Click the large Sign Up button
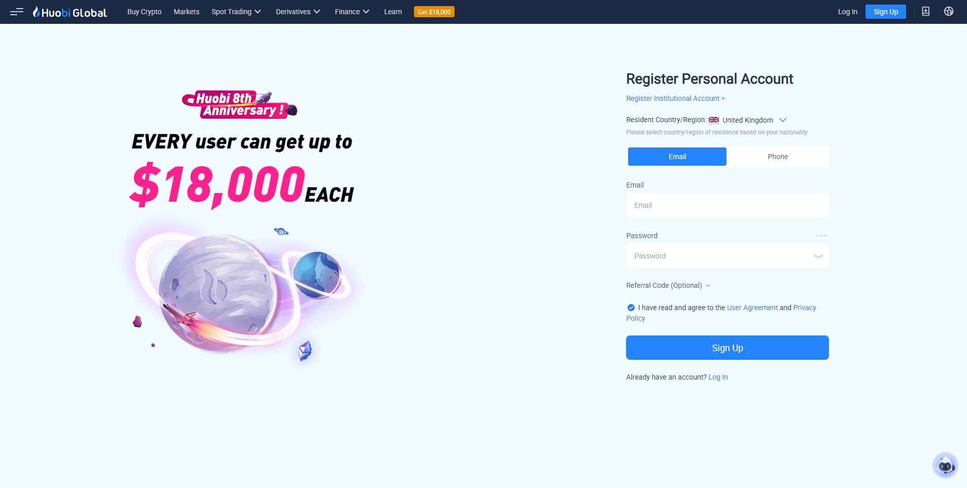This screenshot has height=488, width=967. [728, 348]
